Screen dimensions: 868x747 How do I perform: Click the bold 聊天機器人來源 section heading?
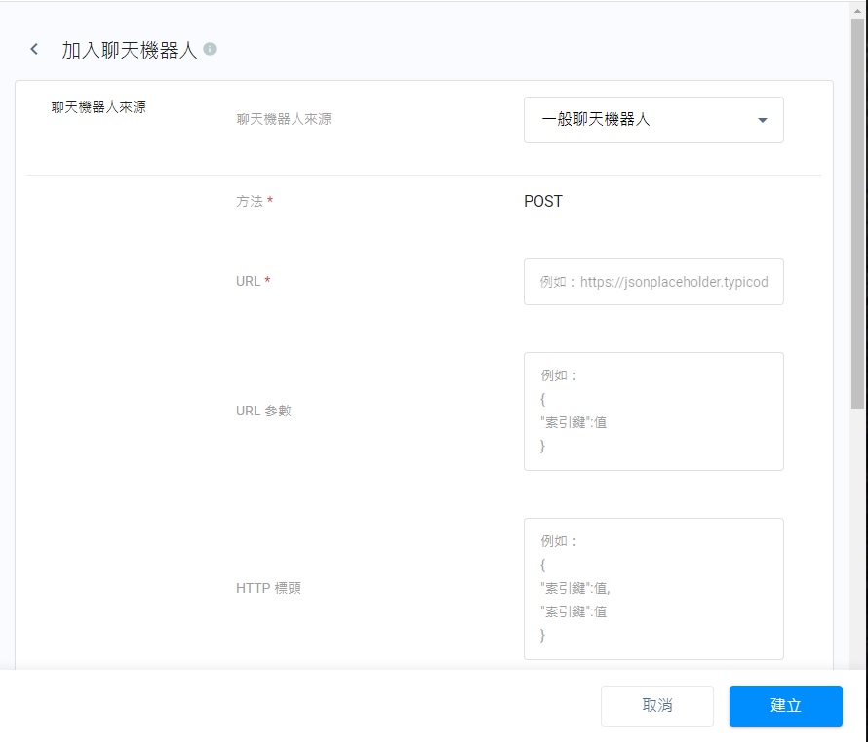(99, 107)
